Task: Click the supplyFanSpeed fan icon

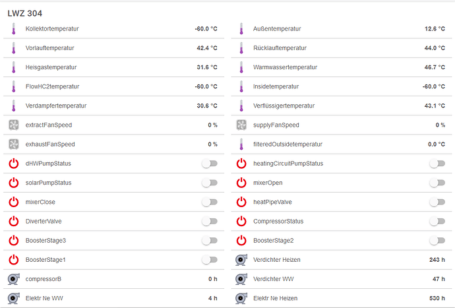Action: point(241,125)
